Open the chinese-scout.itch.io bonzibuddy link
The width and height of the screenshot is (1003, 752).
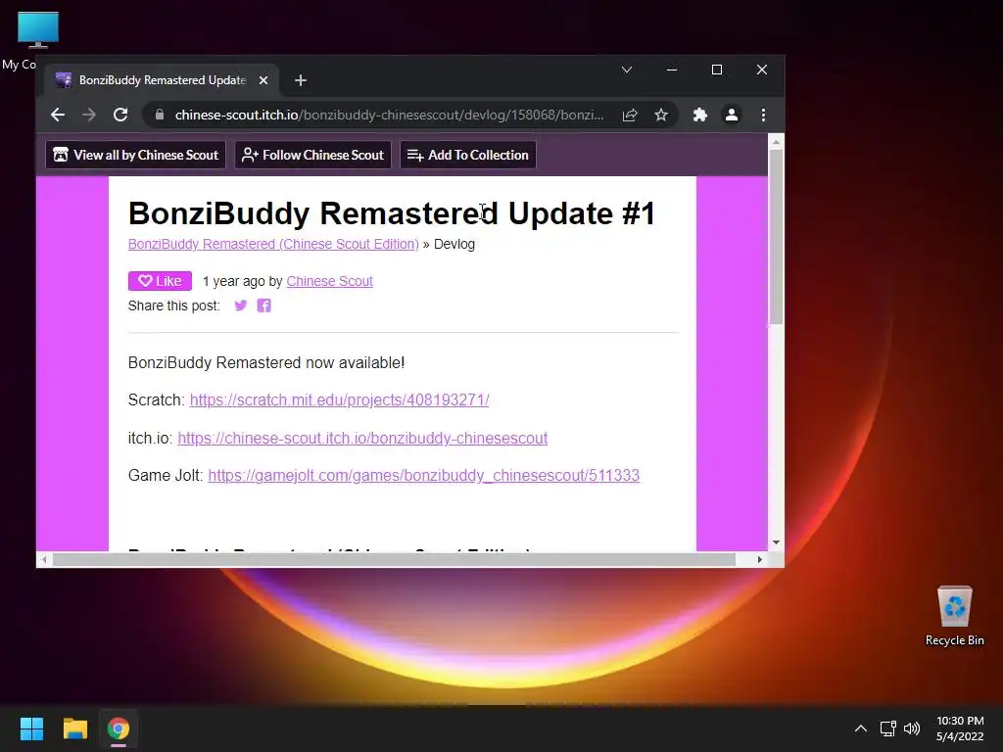pos(362,438)
